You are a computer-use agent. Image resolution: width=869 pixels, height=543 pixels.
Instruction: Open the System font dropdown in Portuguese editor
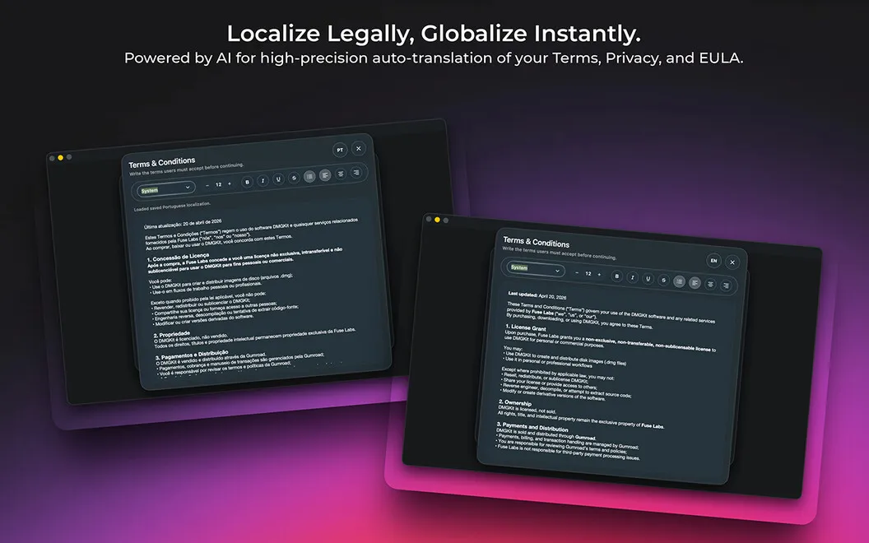(x=165, y=188)
